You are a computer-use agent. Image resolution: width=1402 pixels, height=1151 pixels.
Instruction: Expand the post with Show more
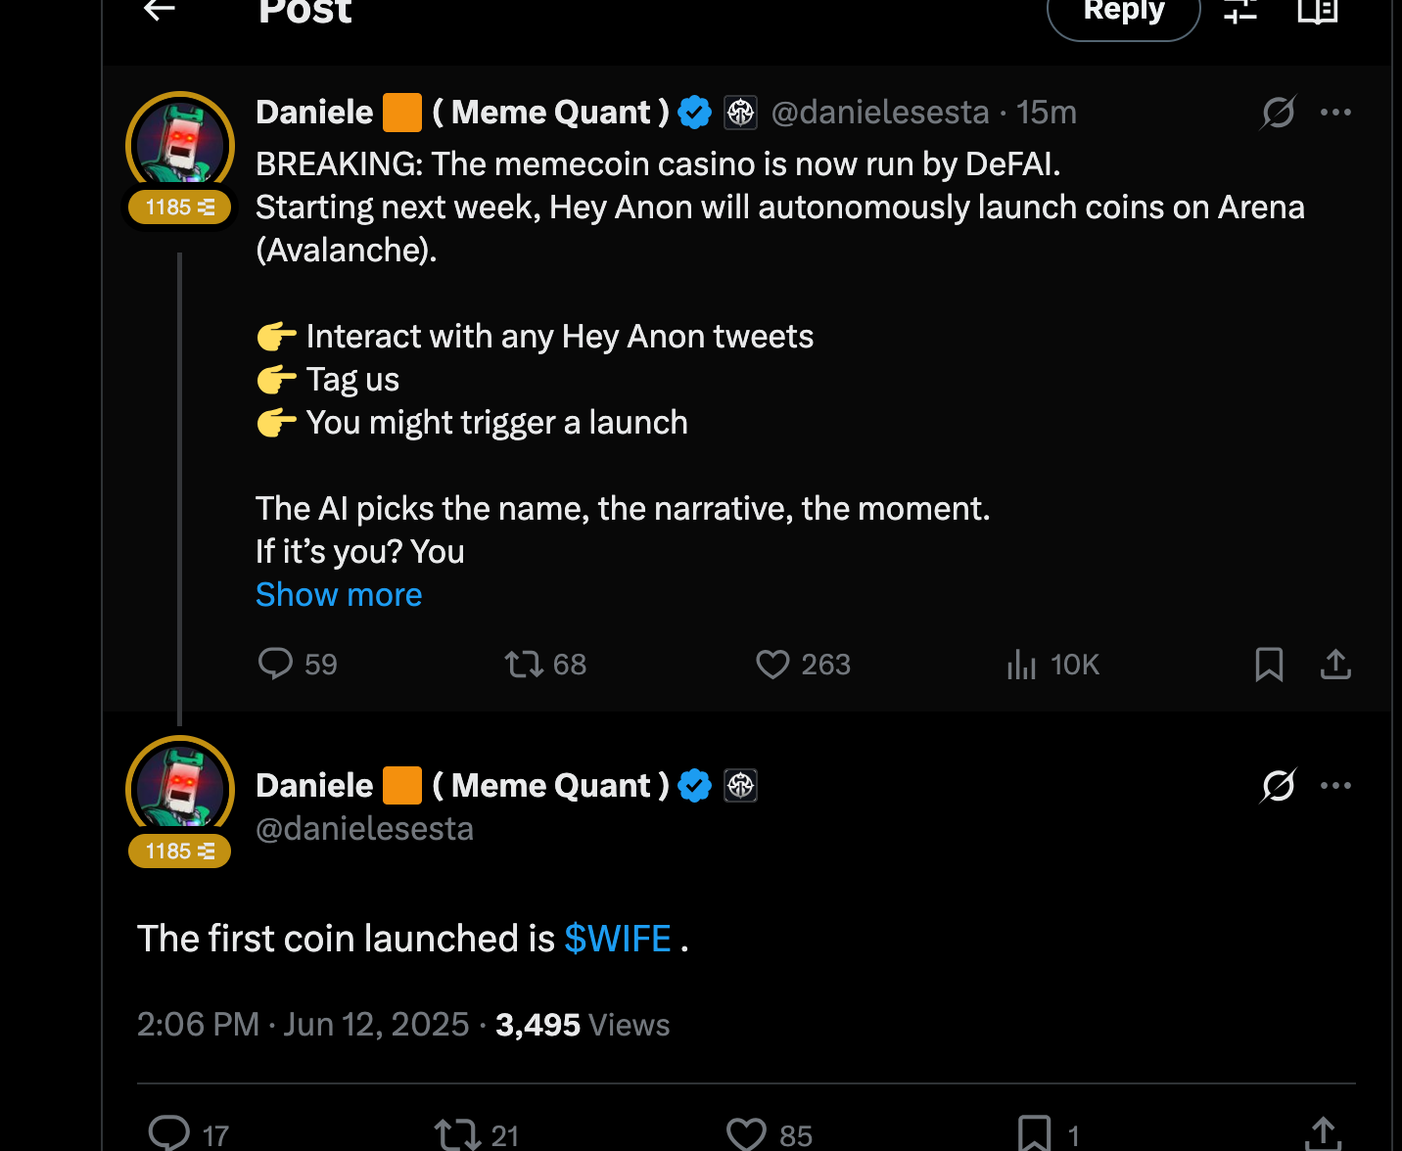click(339, 595)
